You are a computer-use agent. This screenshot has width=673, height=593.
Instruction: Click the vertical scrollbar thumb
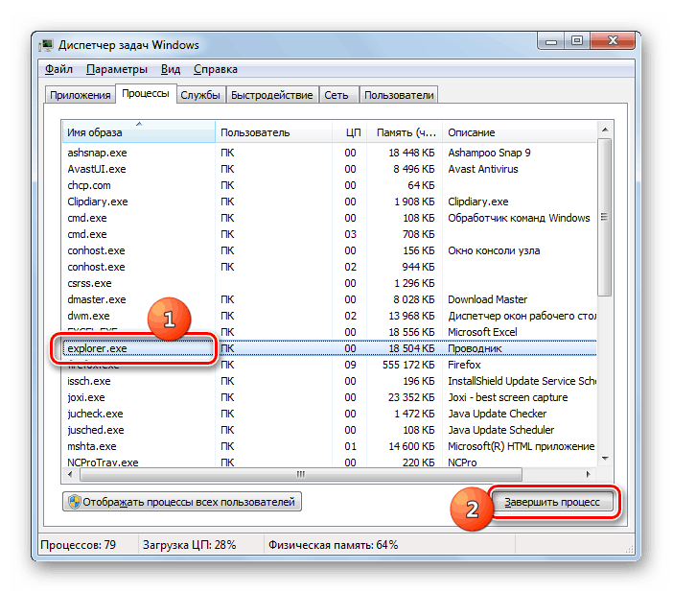605,217
